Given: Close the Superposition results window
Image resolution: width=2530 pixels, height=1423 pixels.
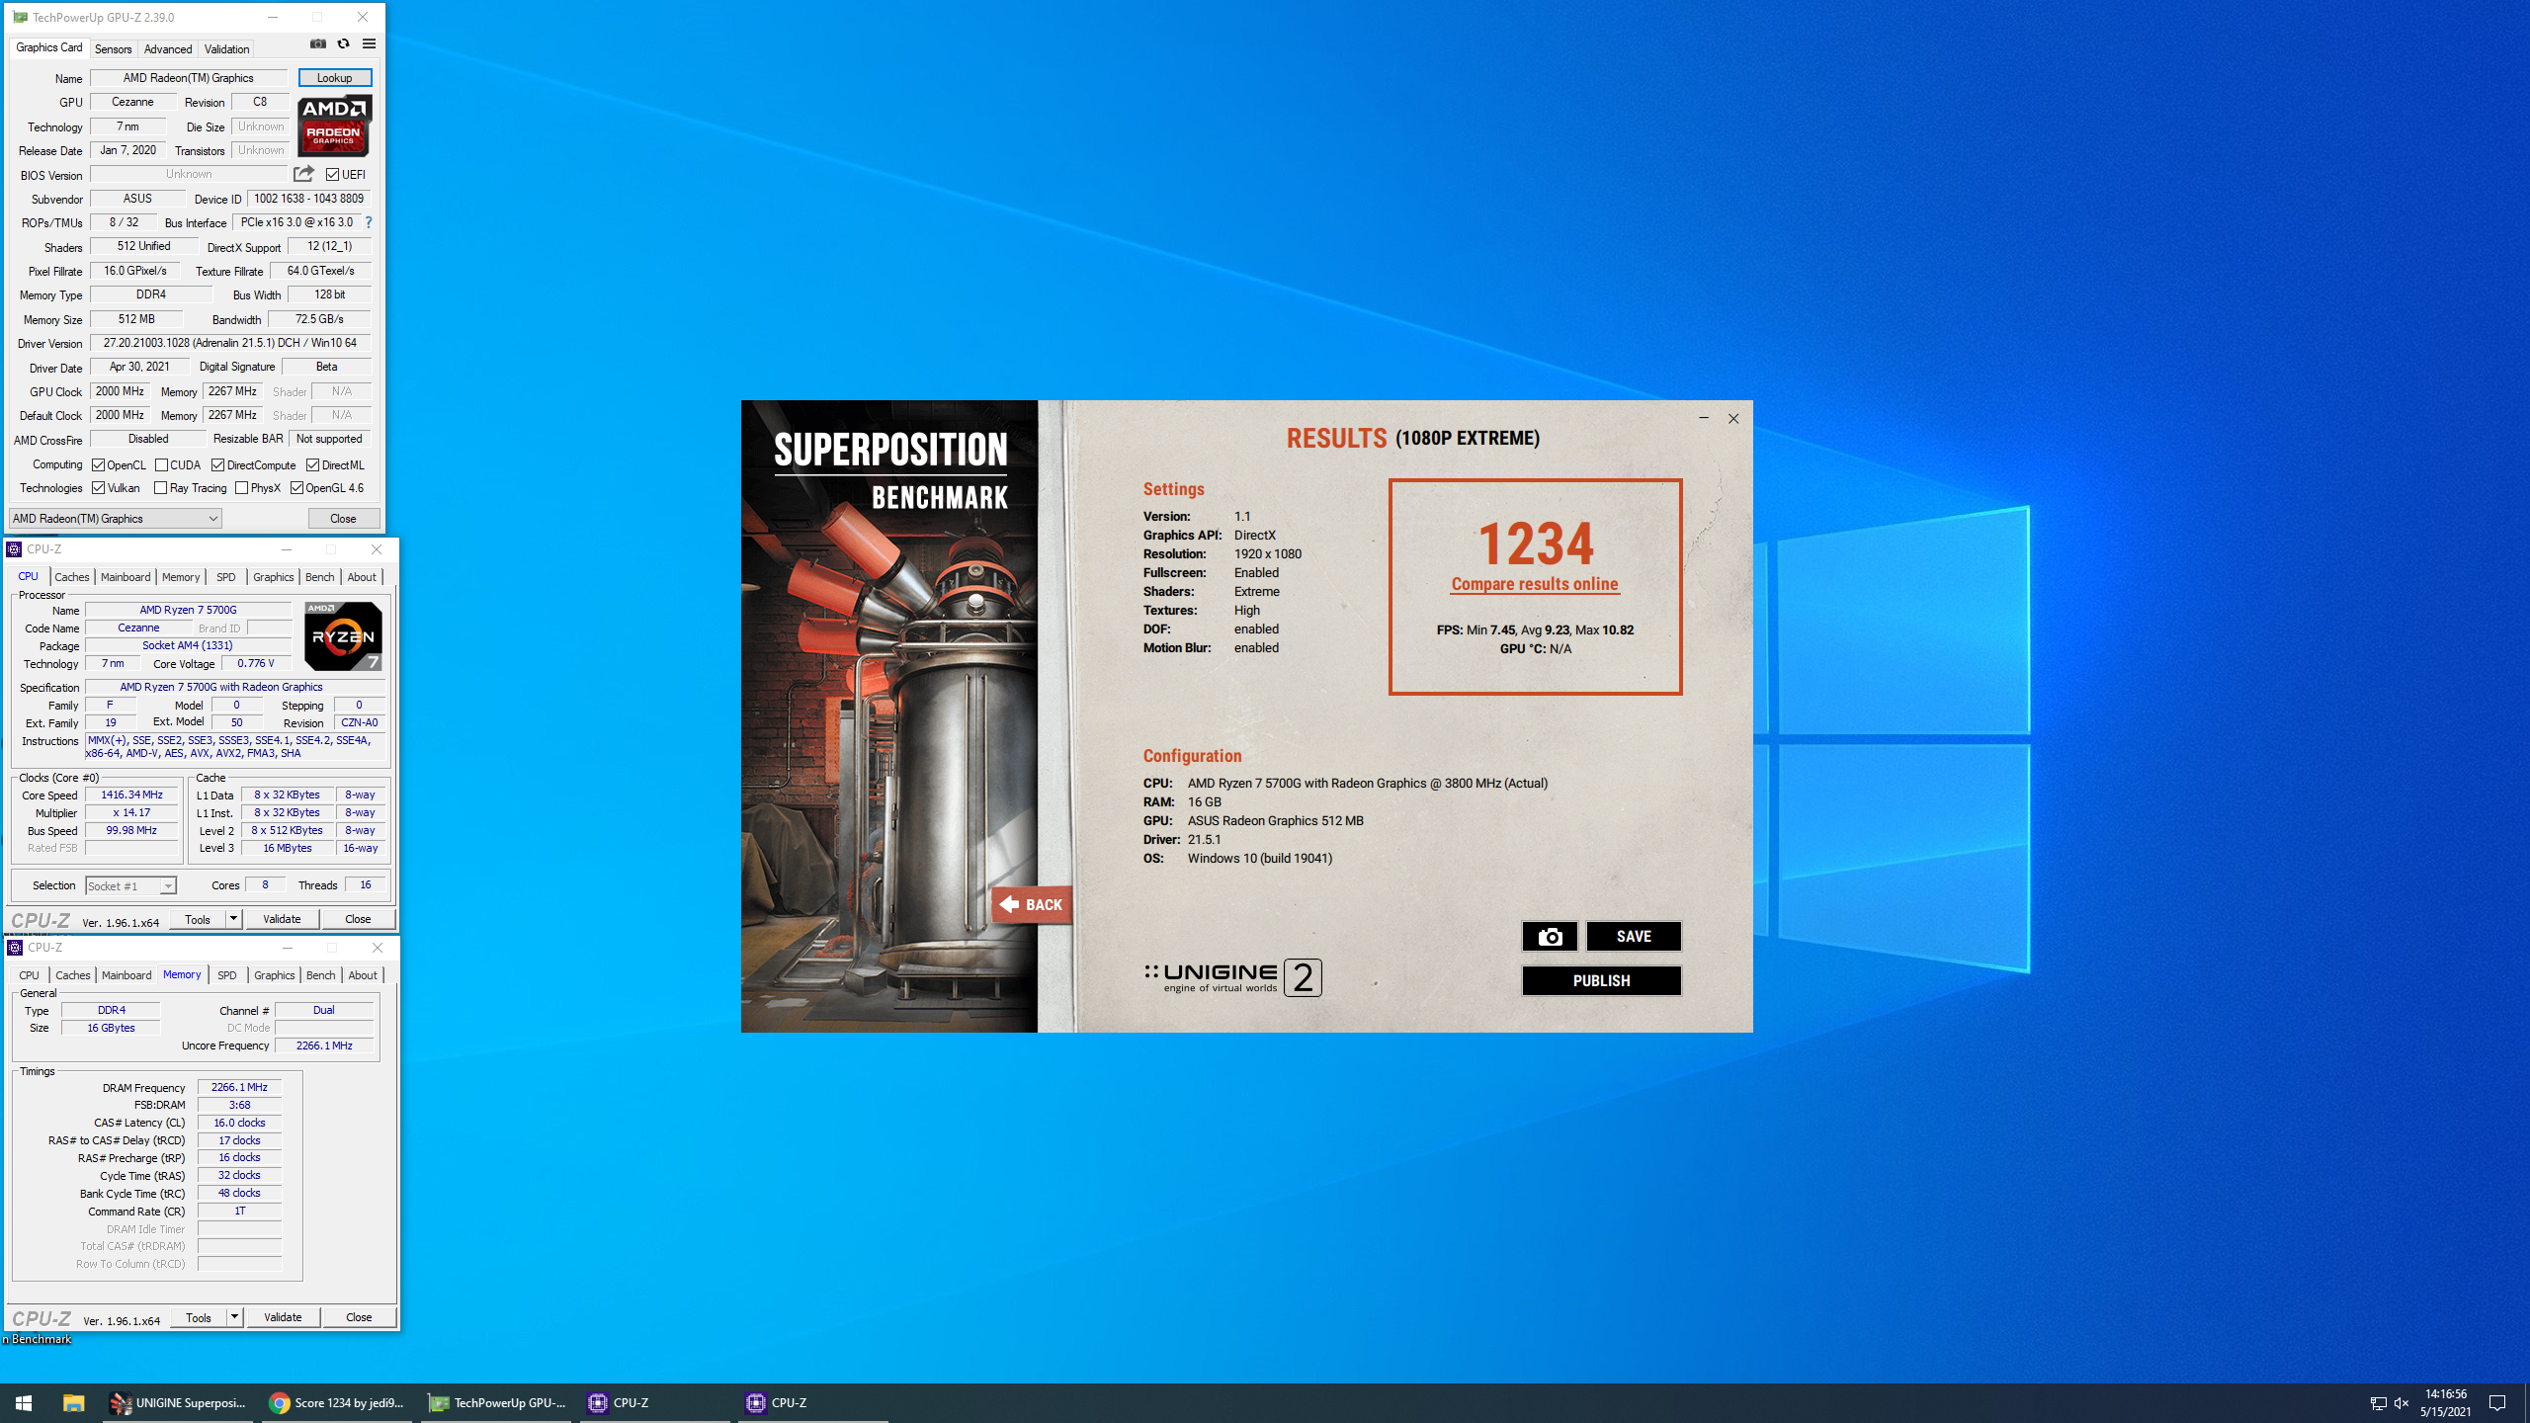Looking at the screenshot, I should click(x=1733, y=418).
